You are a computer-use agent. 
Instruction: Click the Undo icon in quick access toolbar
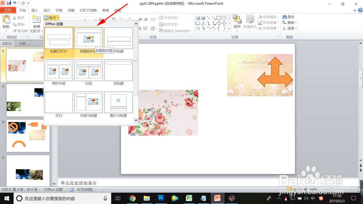tap(15, 3)
